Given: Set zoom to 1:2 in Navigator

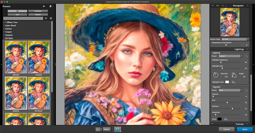Looking at the screenshot, I should click(223, 5).
